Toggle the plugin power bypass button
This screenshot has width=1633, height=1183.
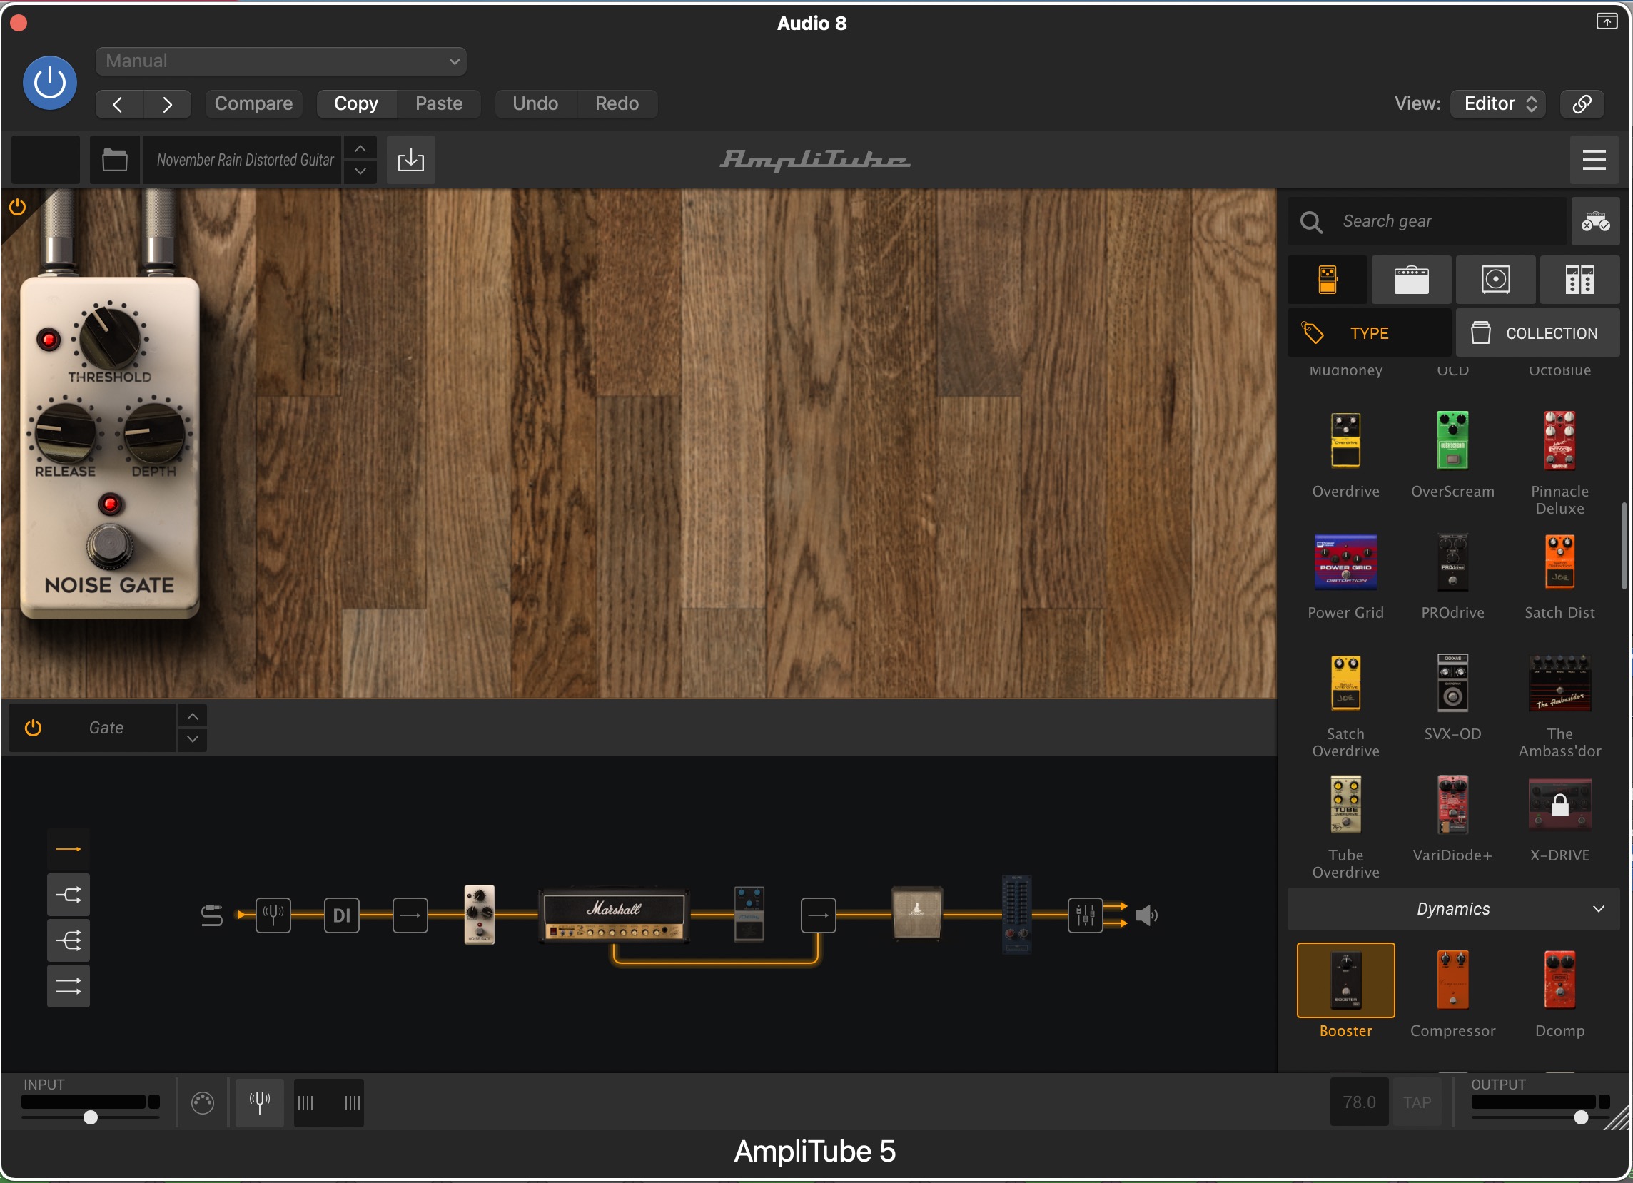tap(50, 83)
